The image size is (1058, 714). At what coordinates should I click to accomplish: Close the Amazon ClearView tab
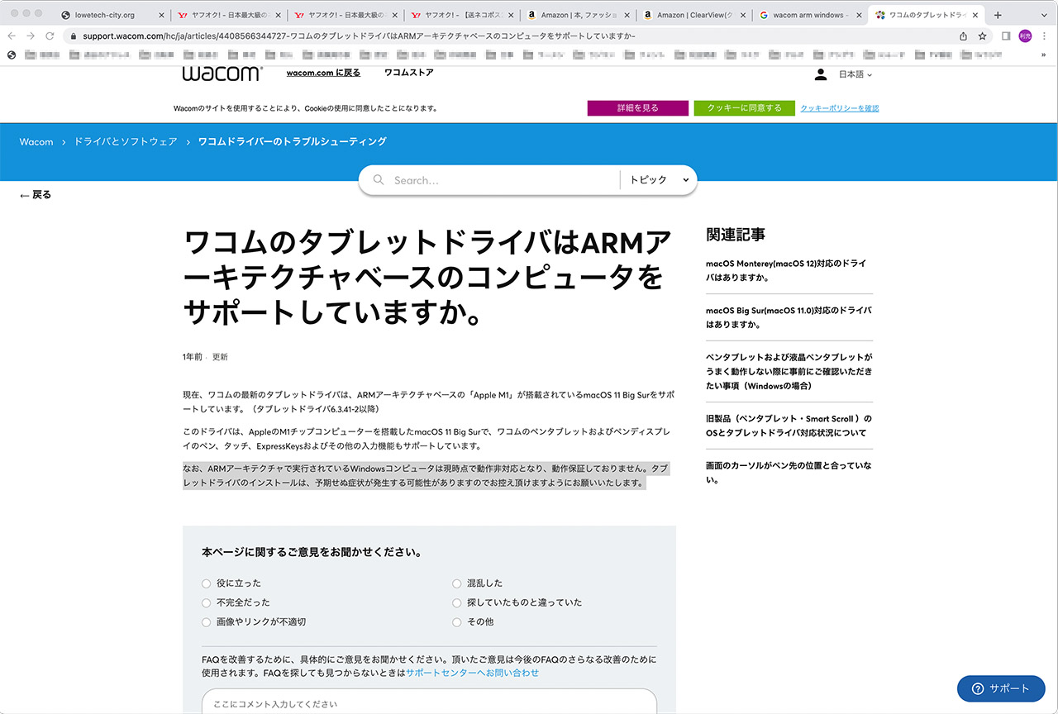tap(744, 15)
